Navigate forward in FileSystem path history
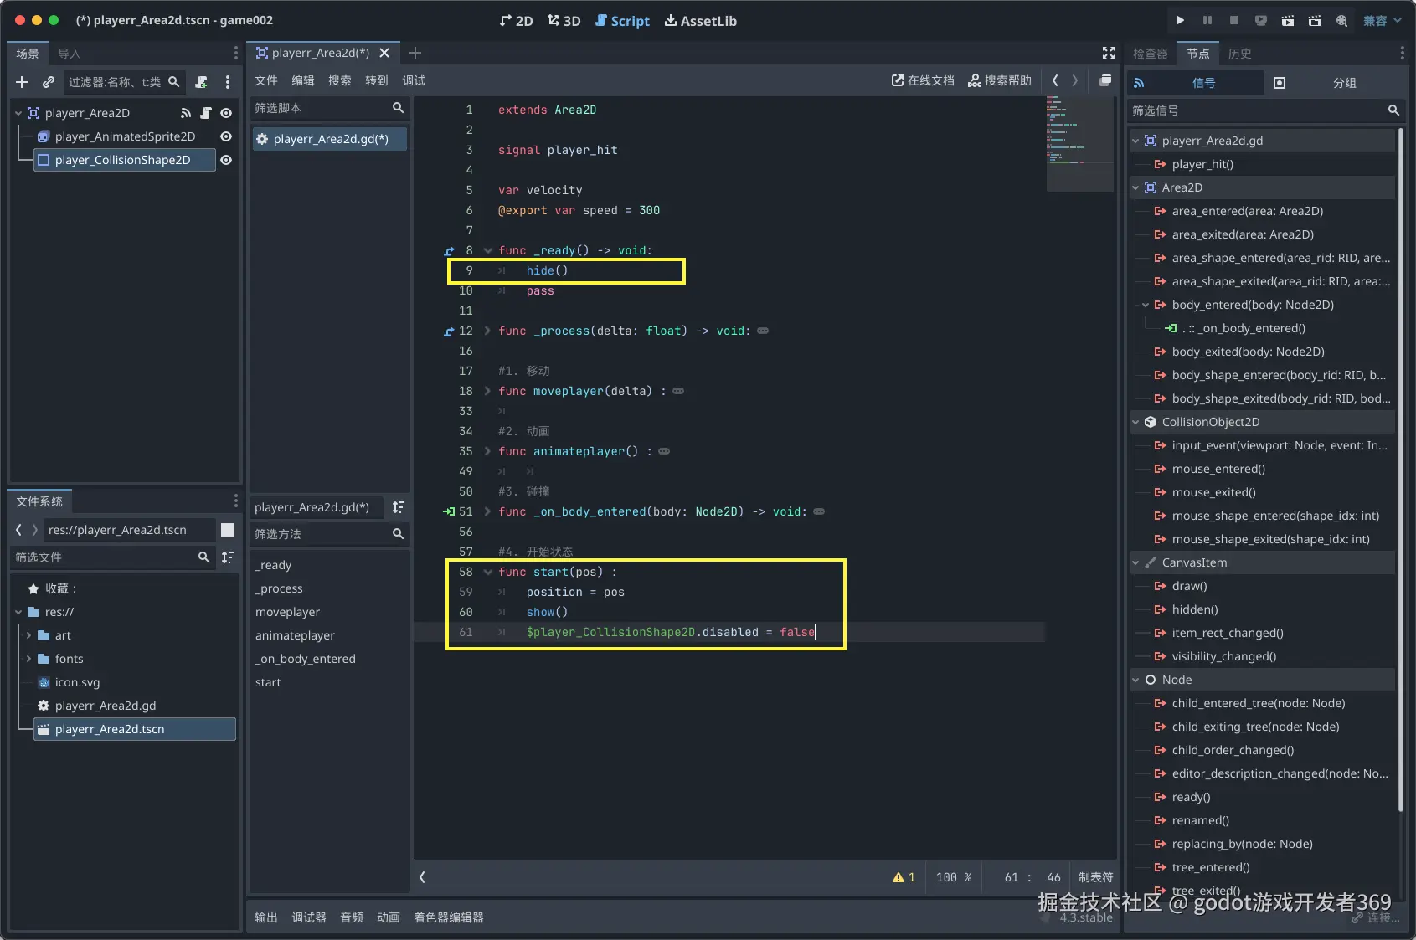 pyautogui.click(x=34, y=530)
